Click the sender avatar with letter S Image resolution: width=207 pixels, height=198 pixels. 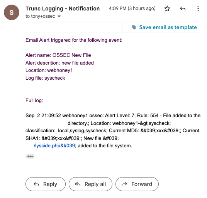(12, 12)
